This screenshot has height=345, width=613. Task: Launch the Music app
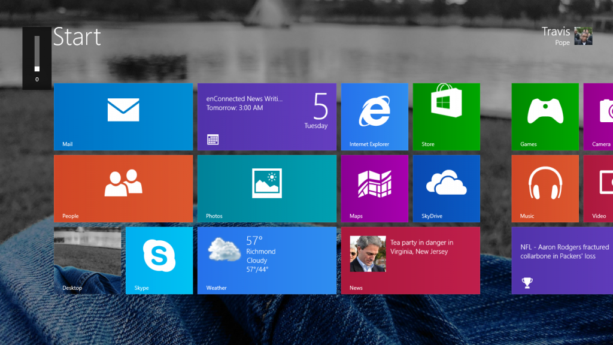(545, 189)
